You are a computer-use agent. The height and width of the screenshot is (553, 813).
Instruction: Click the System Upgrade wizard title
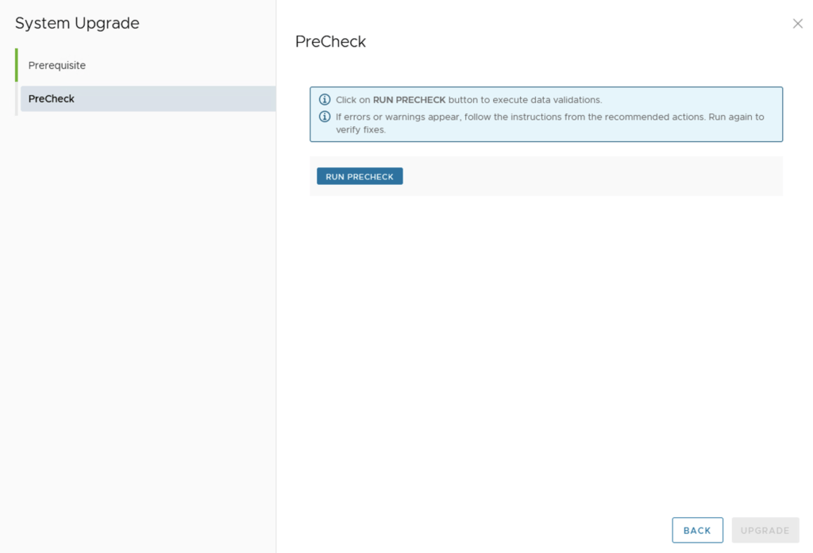[x=77, y=23]
